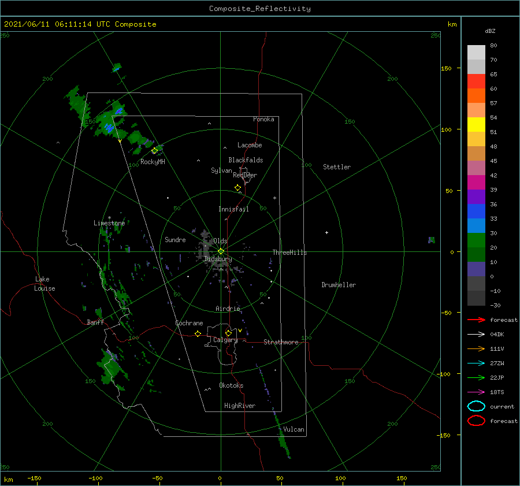520x486 pixels.
Task: Click the Strathmore town label
Action: [281, 342]
